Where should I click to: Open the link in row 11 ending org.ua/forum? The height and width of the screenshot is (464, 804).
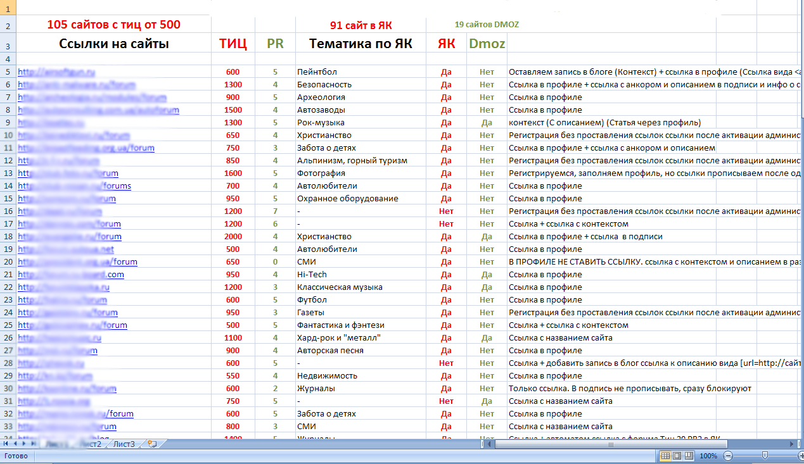coord(86,147)
